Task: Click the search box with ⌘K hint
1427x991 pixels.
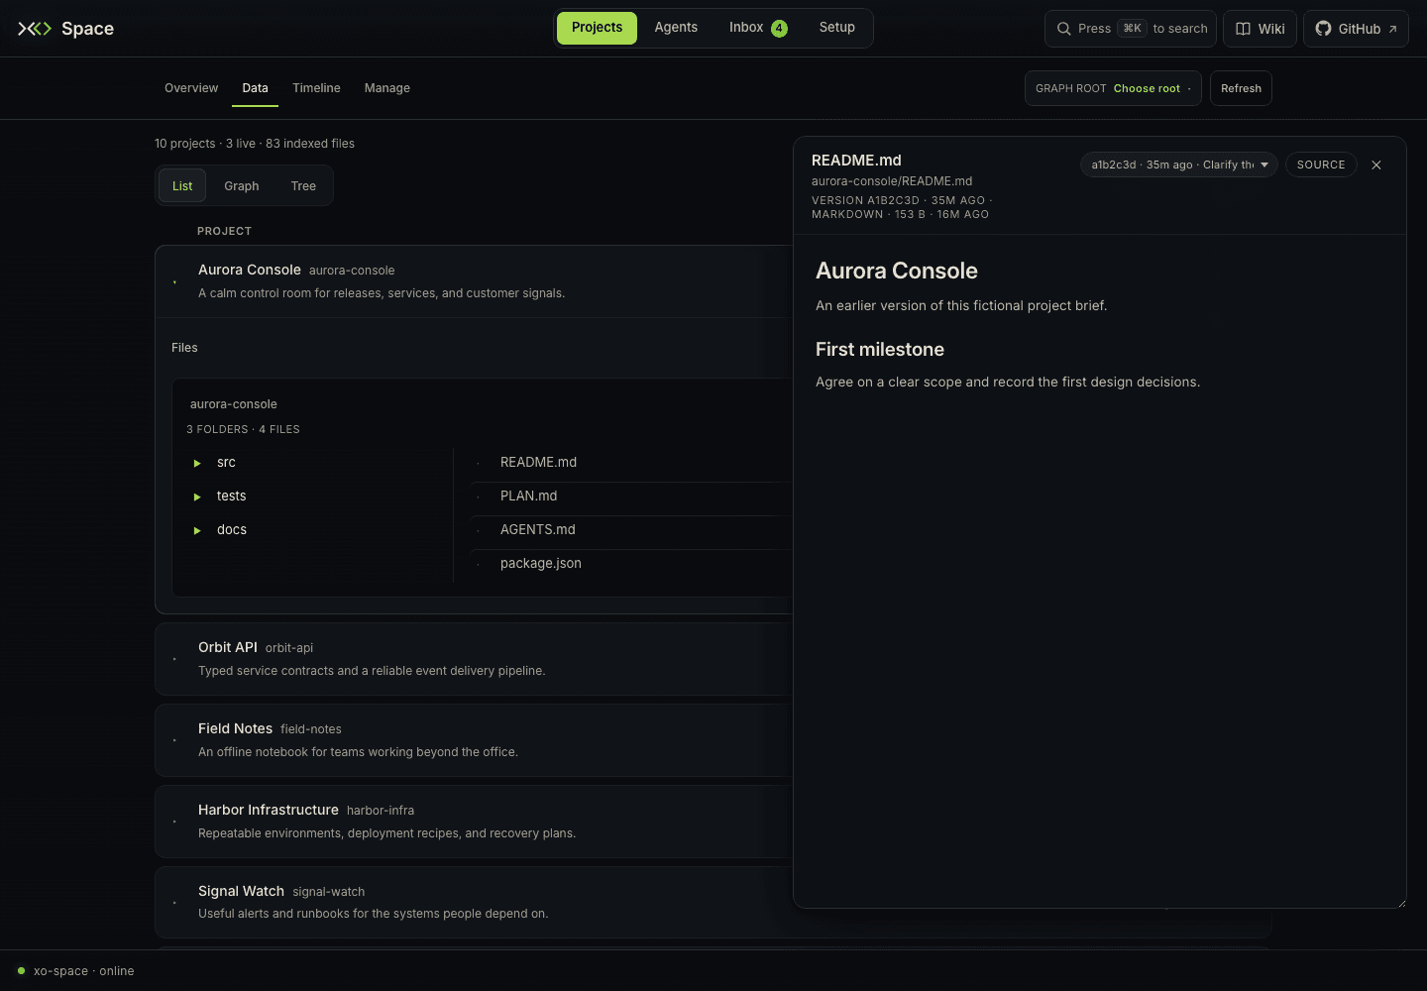Action: click(x=1131, y=29)
